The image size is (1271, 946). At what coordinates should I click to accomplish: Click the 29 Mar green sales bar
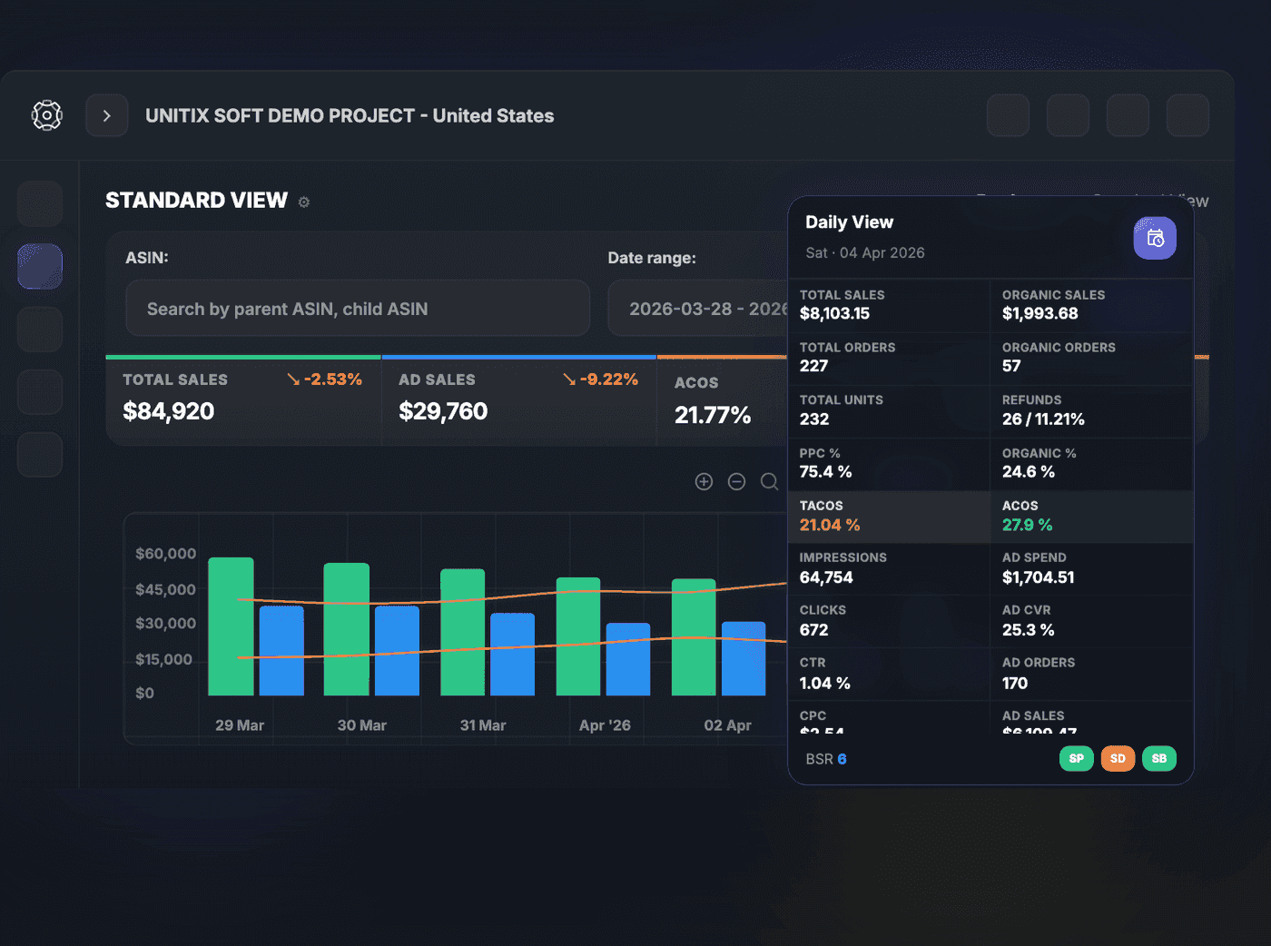(231, 626)
